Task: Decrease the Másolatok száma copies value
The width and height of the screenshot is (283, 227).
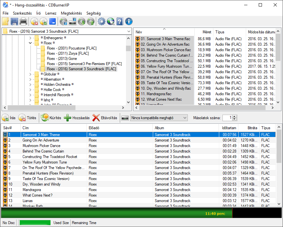Action: 234,119
